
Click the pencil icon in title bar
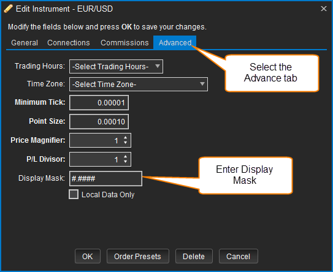[8, 9]
